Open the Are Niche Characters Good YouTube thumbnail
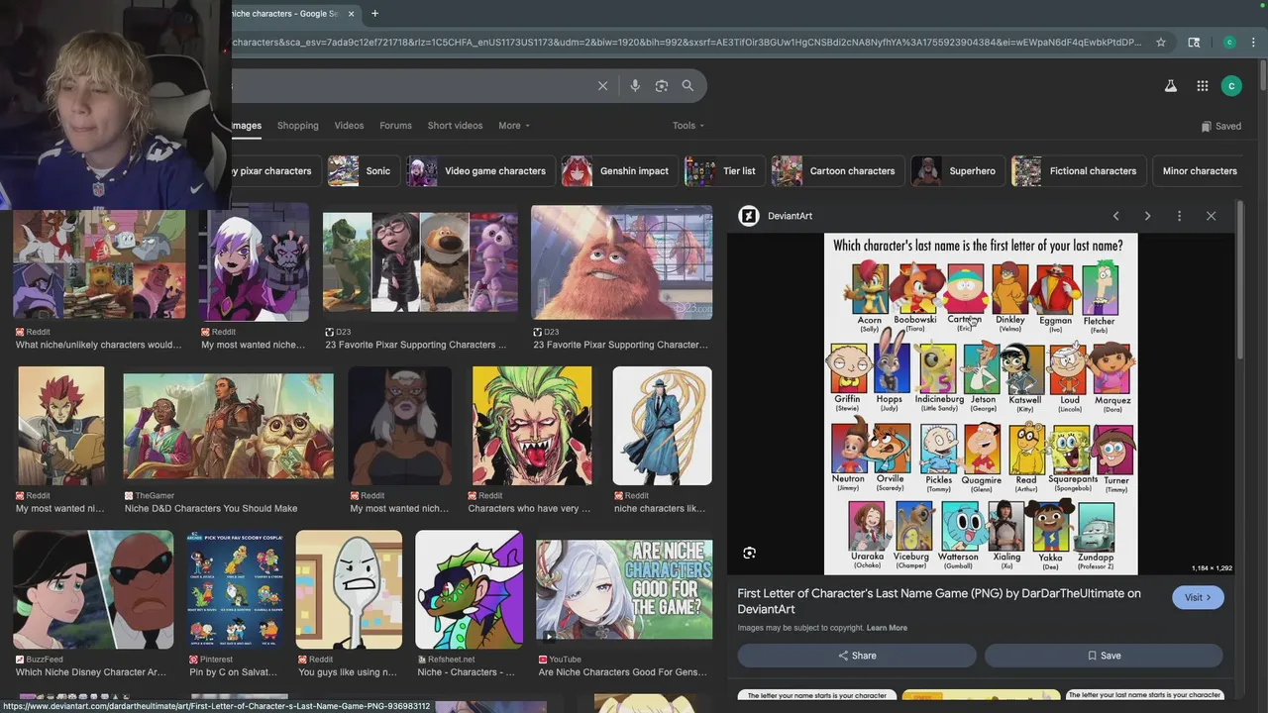The width and height of the screenshot is (1268, 713). click(x=624, y=589)
